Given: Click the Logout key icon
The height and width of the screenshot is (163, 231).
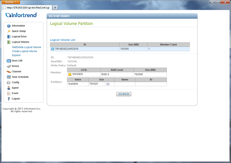Looking at the screenshot, I should 9,99.
